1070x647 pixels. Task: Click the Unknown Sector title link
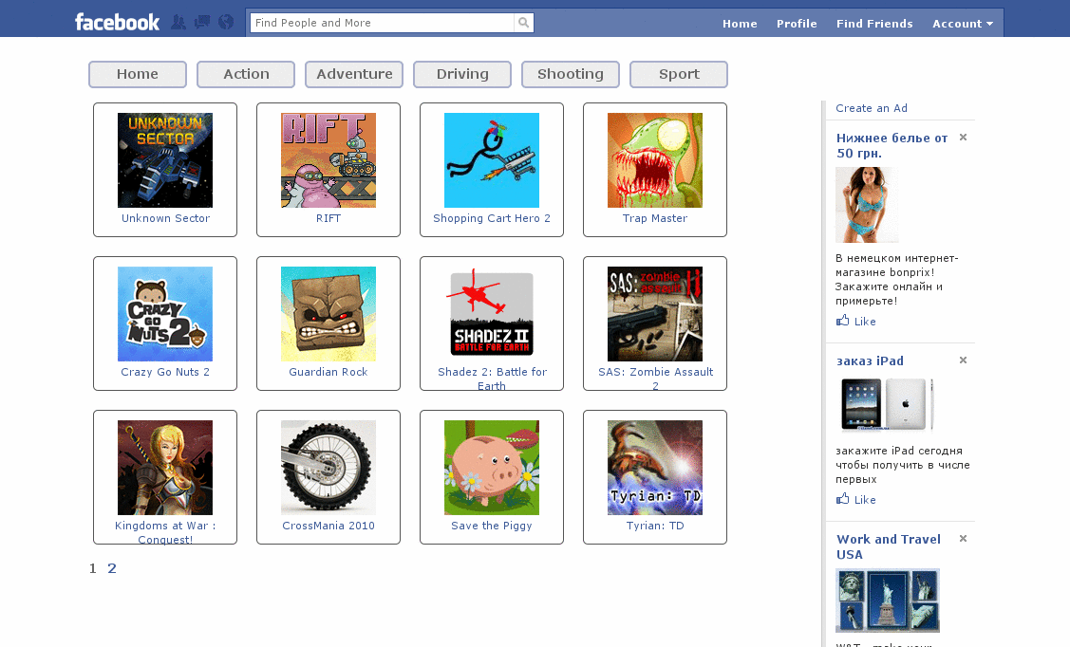[x=166, y=218]
